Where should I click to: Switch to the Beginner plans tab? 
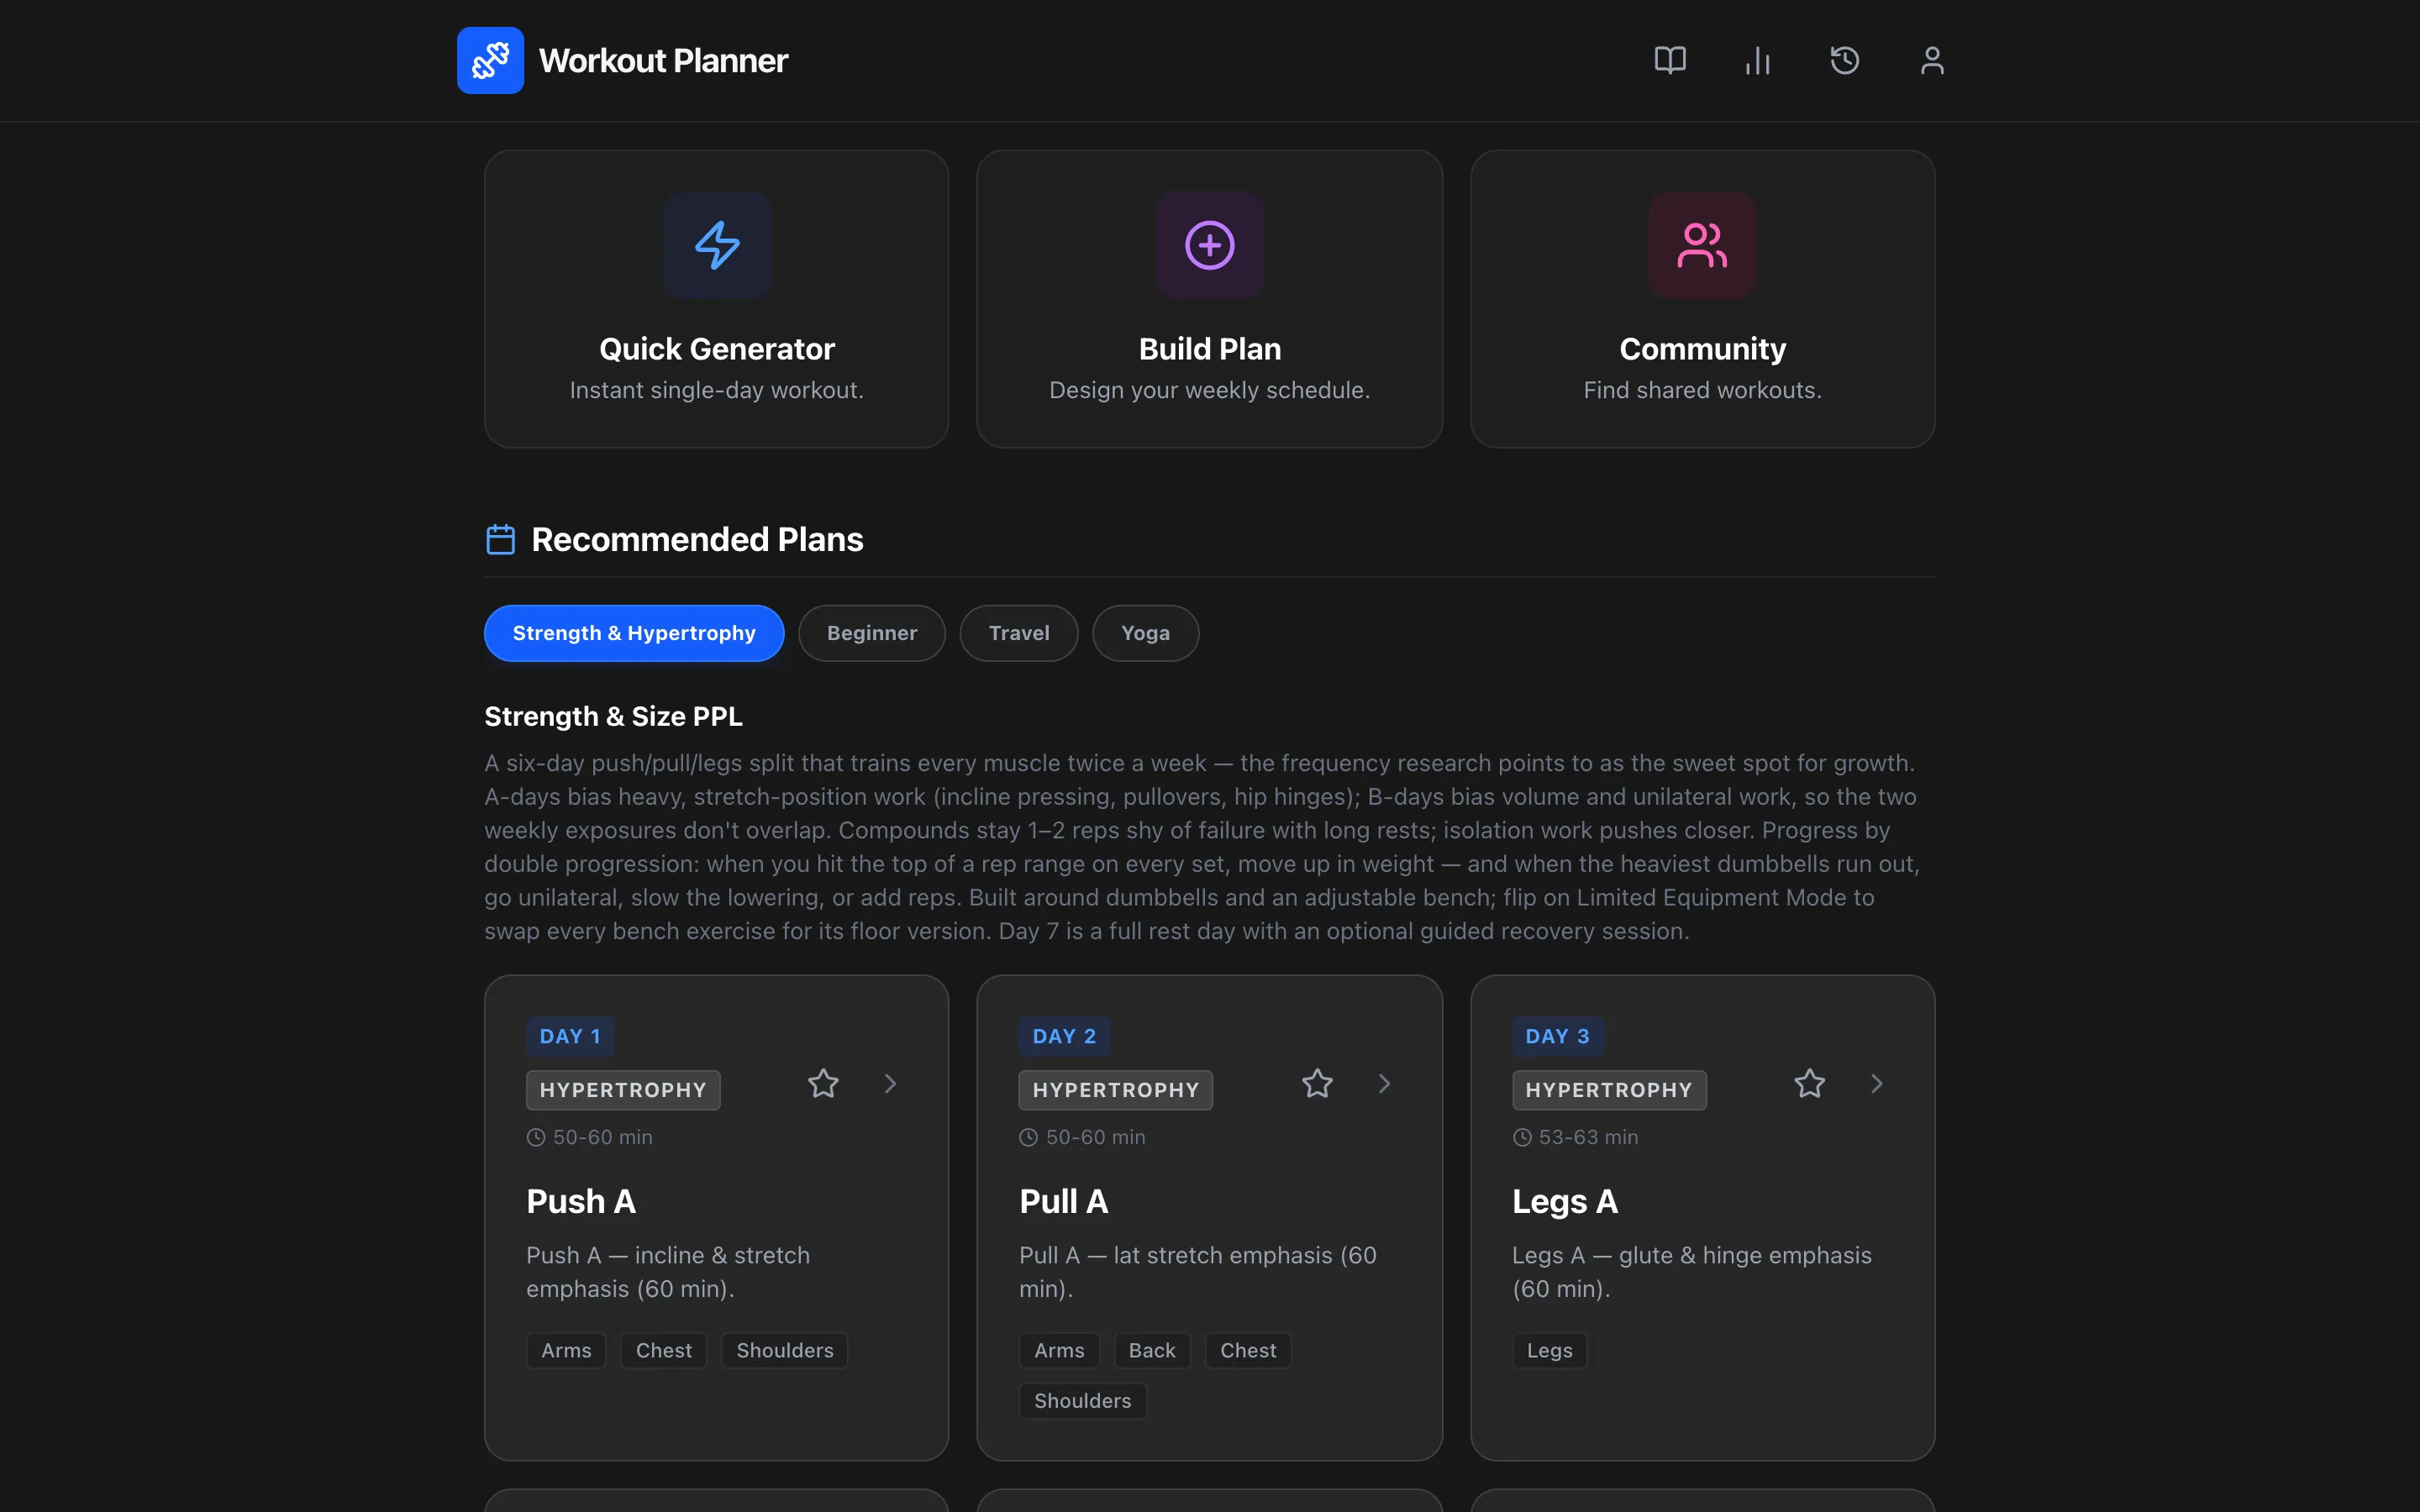872,633
